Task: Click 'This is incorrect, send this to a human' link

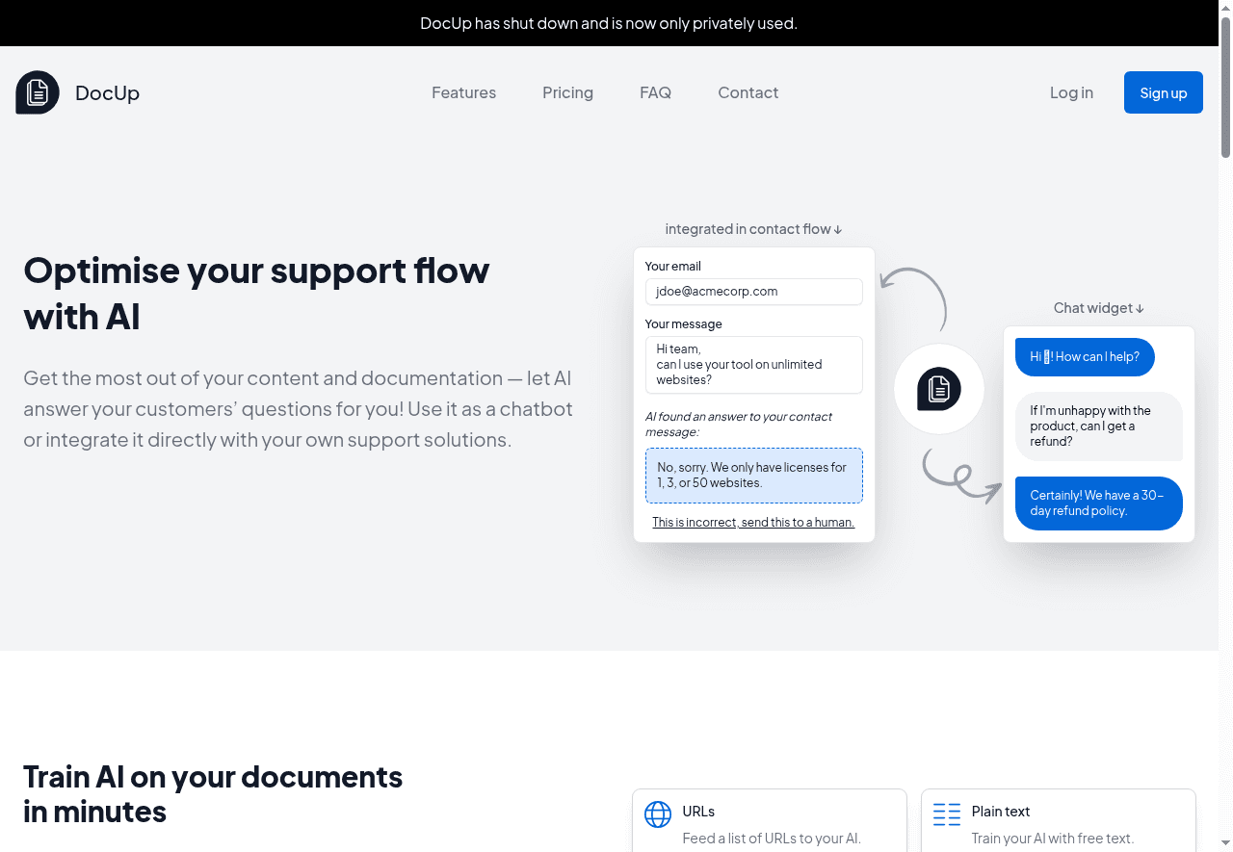Action: click(x=753, y=523)
